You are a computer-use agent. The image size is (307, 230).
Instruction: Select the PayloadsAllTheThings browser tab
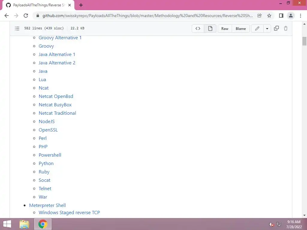click(x=38, y=5)
